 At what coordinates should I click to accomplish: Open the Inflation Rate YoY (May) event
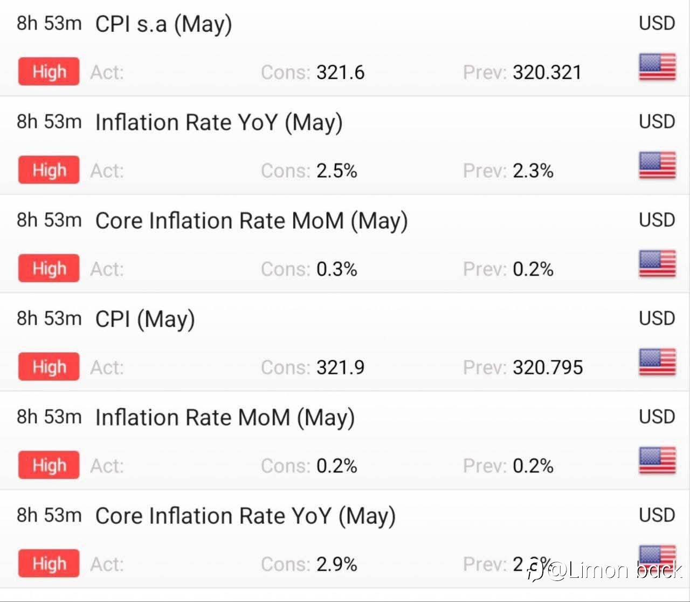tap(219, 123)
